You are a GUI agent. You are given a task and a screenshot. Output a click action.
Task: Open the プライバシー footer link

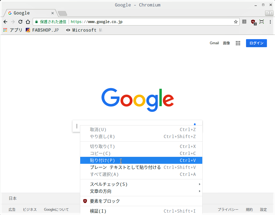click(x=228, y=210)
